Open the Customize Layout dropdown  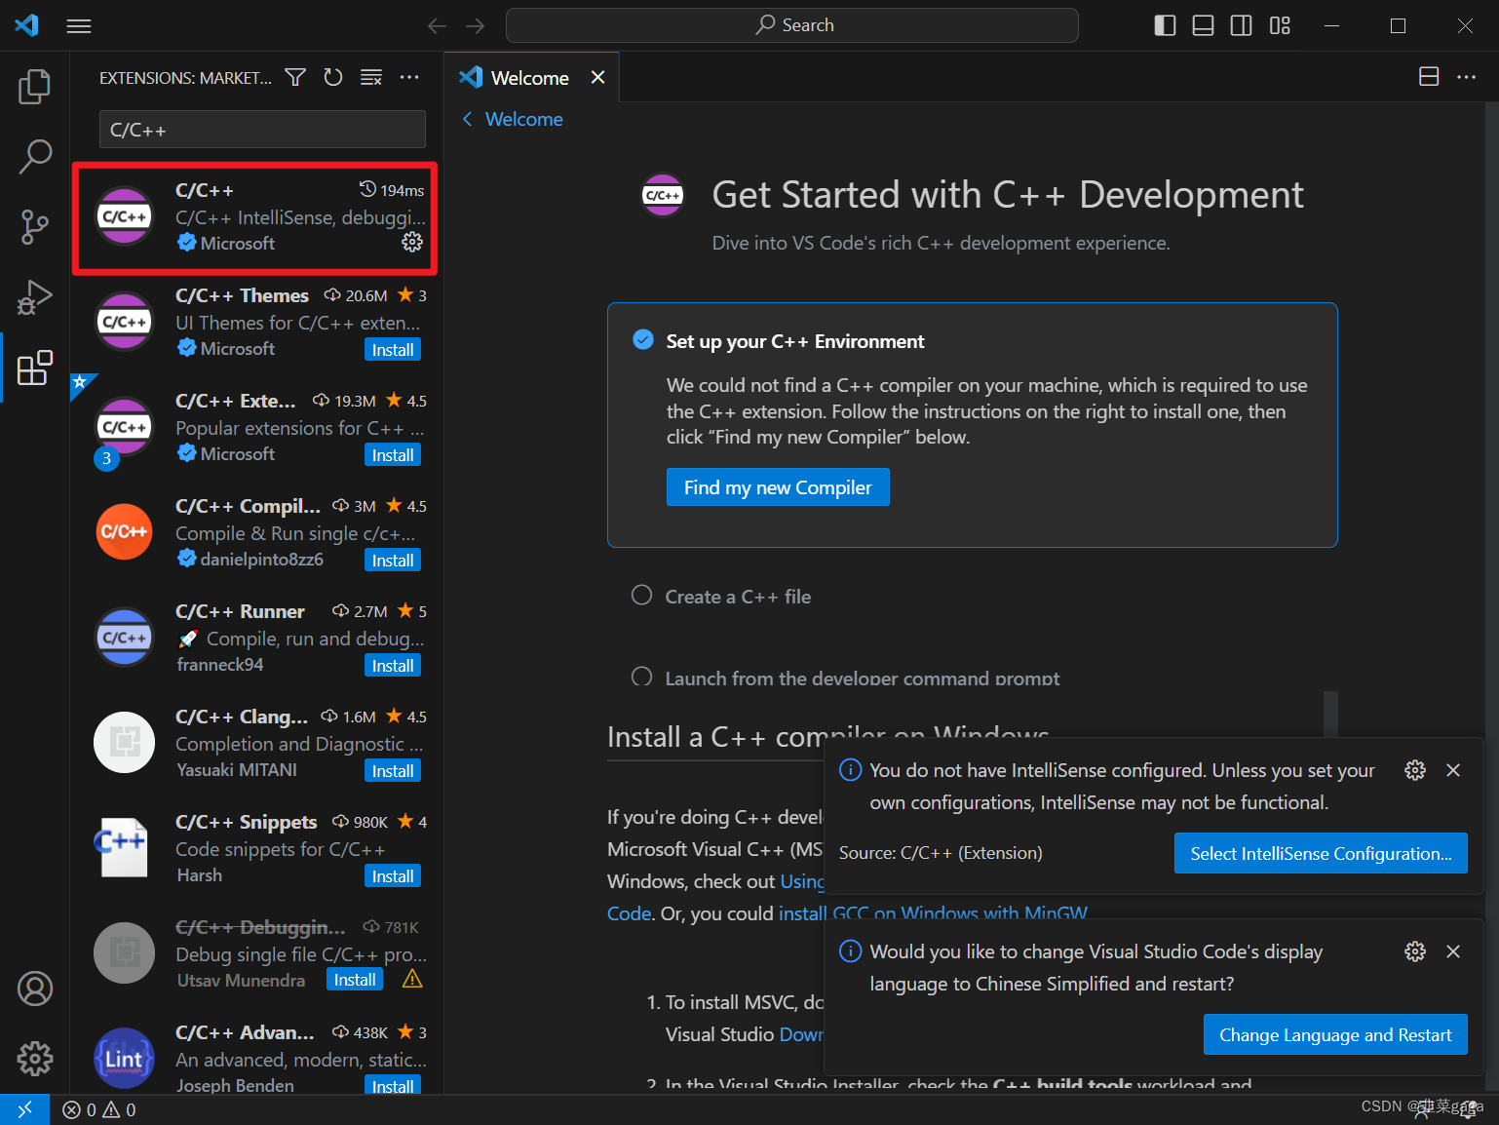(x=1280, y=25)
